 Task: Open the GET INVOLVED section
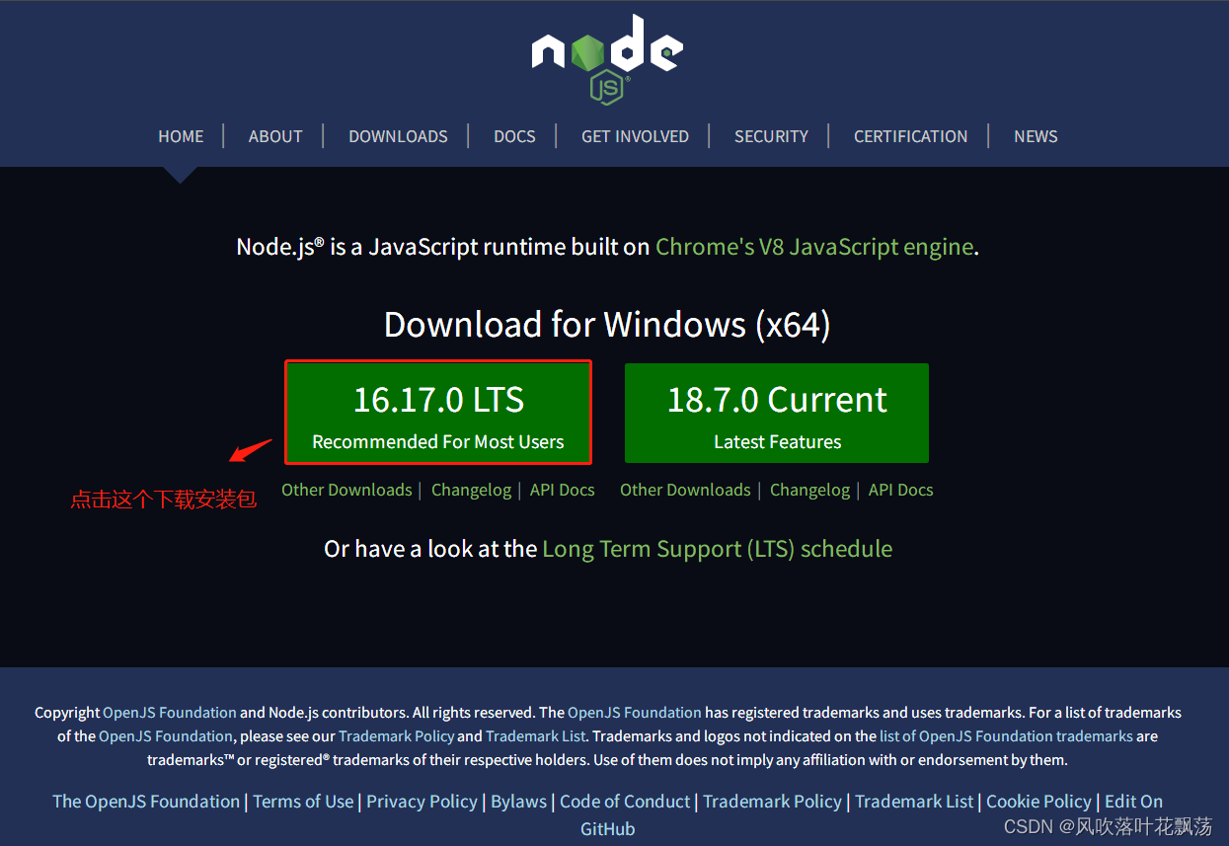tap(635, 136)
